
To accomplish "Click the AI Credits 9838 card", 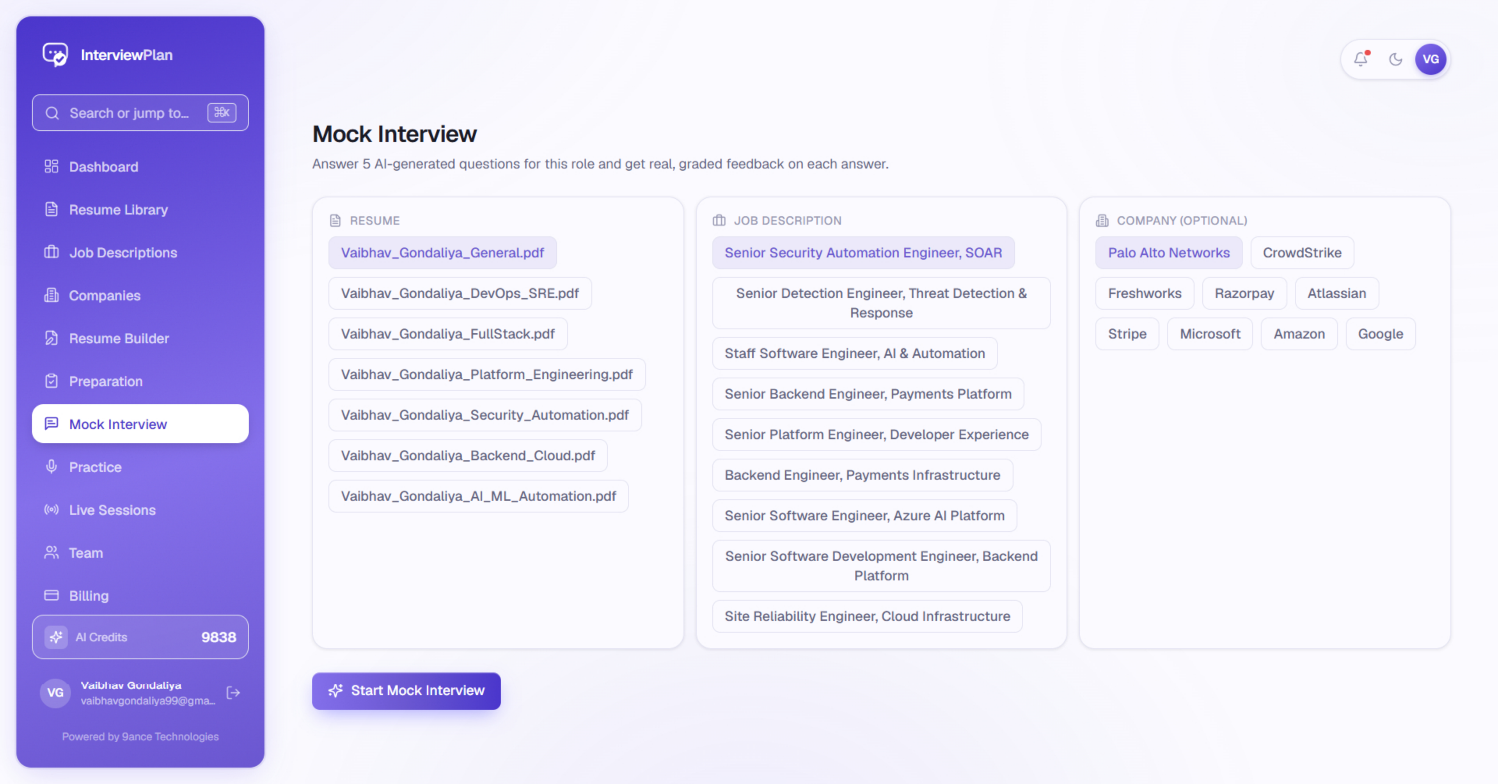I will pos(140,637).
